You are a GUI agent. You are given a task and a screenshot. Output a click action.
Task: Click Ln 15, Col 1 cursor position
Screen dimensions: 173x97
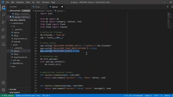(x=133, y=96)
